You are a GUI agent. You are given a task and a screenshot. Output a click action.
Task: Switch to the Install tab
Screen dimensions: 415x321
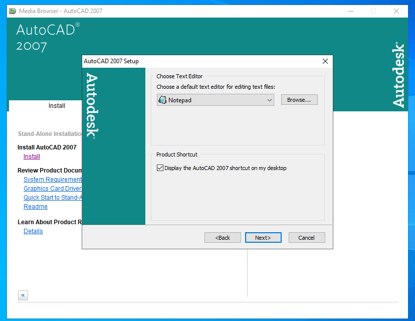(x=57, y=106)
